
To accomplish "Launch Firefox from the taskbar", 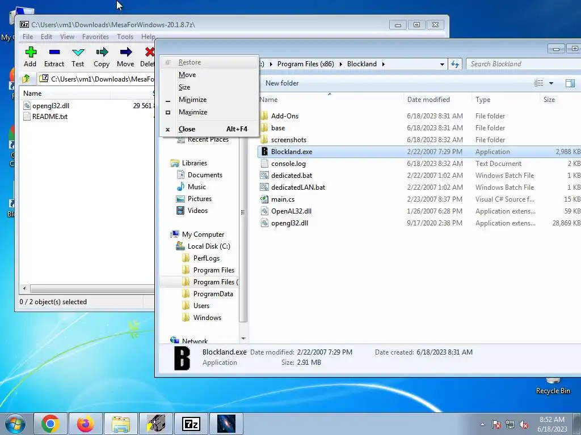I will pos(86,424).
